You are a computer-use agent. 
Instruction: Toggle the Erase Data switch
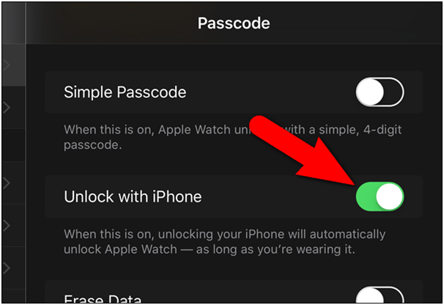click(380, 295)
